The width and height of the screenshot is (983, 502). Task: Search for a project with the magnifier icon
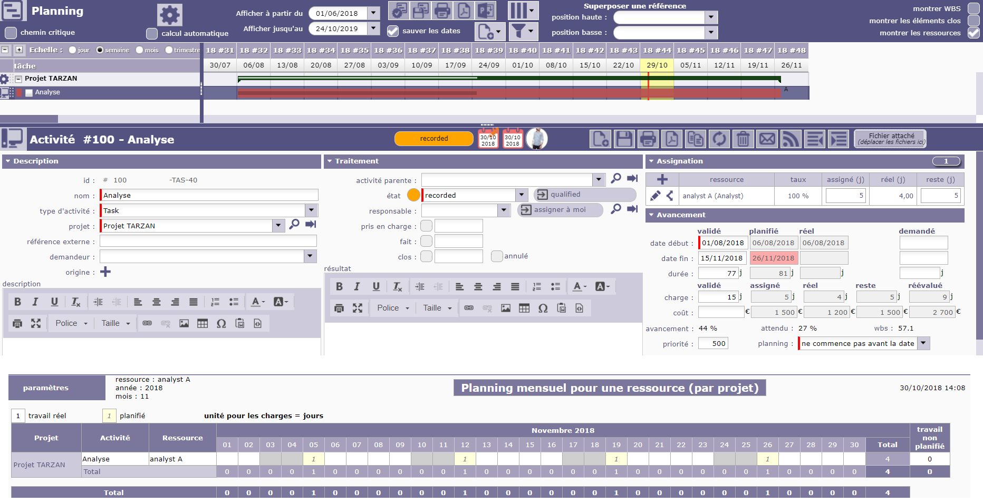(294, 225)
